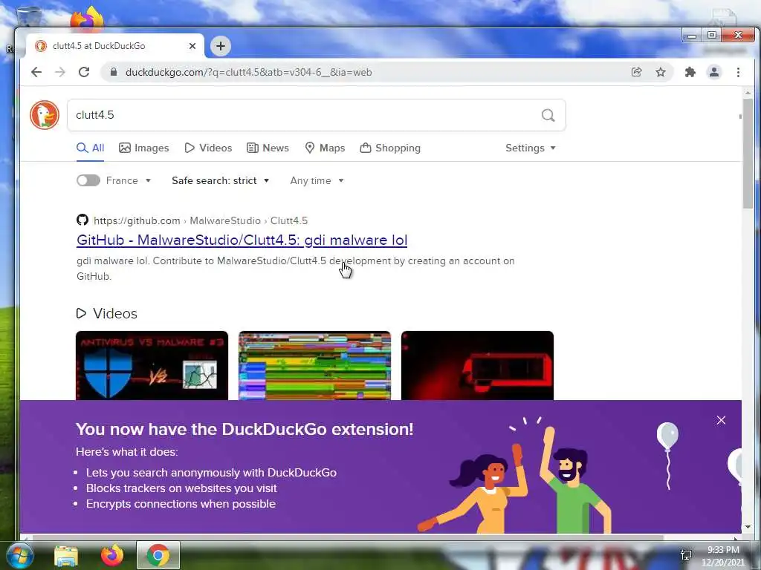The image size is (761, 570).
Task: Reload the page with the refresh icon
Action: point(84,72)
